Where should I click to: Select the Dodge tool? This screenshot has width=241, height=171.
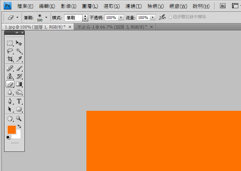19,92
